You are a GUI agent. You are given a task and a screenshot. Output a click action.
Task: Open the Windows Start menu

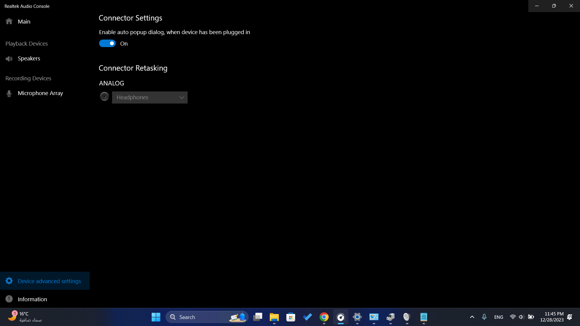tap(156, 317)
